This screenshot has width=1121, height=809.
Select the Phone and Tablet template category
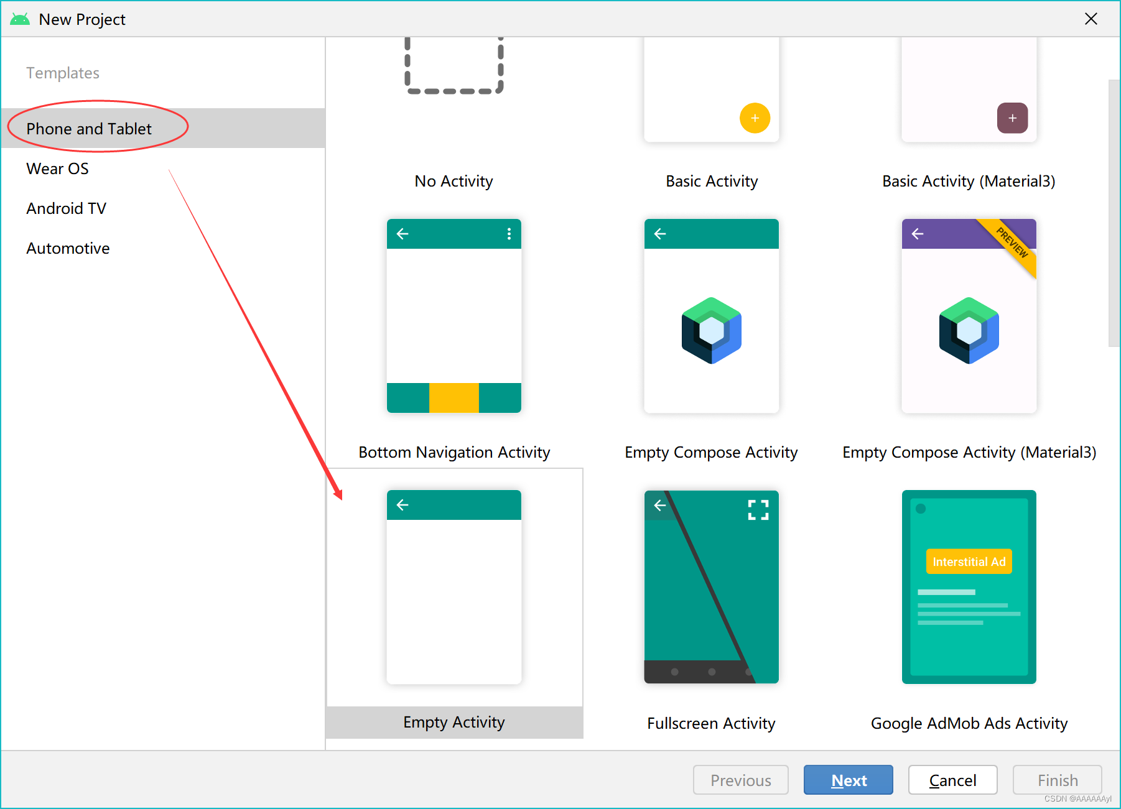pos(163,128)
